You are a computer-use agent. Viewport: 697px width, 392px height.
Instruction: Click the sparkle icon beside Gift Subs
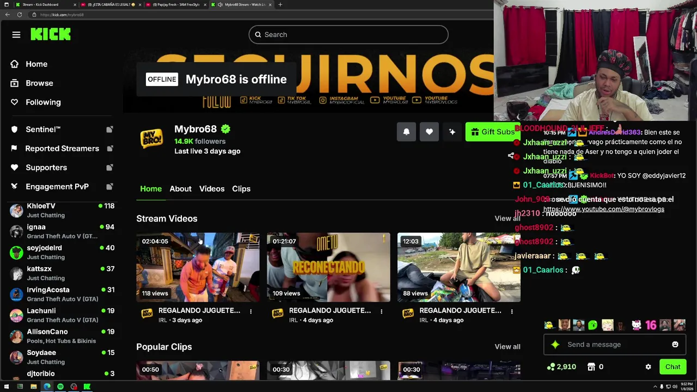(x=452, y=132)
